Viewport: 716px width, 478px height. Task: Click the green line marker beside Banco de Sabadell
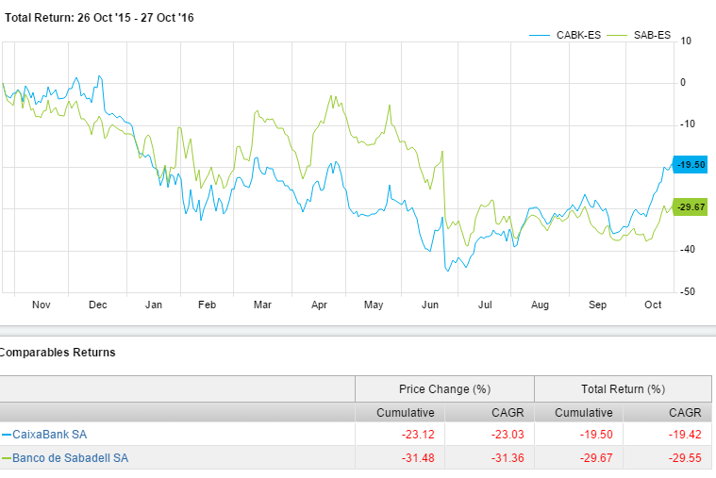[6, 458]
